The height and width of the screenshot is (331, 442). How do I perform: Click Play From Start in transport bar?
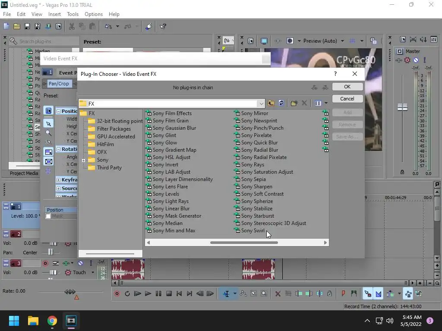pyautogui.click(x=138, y=294)
